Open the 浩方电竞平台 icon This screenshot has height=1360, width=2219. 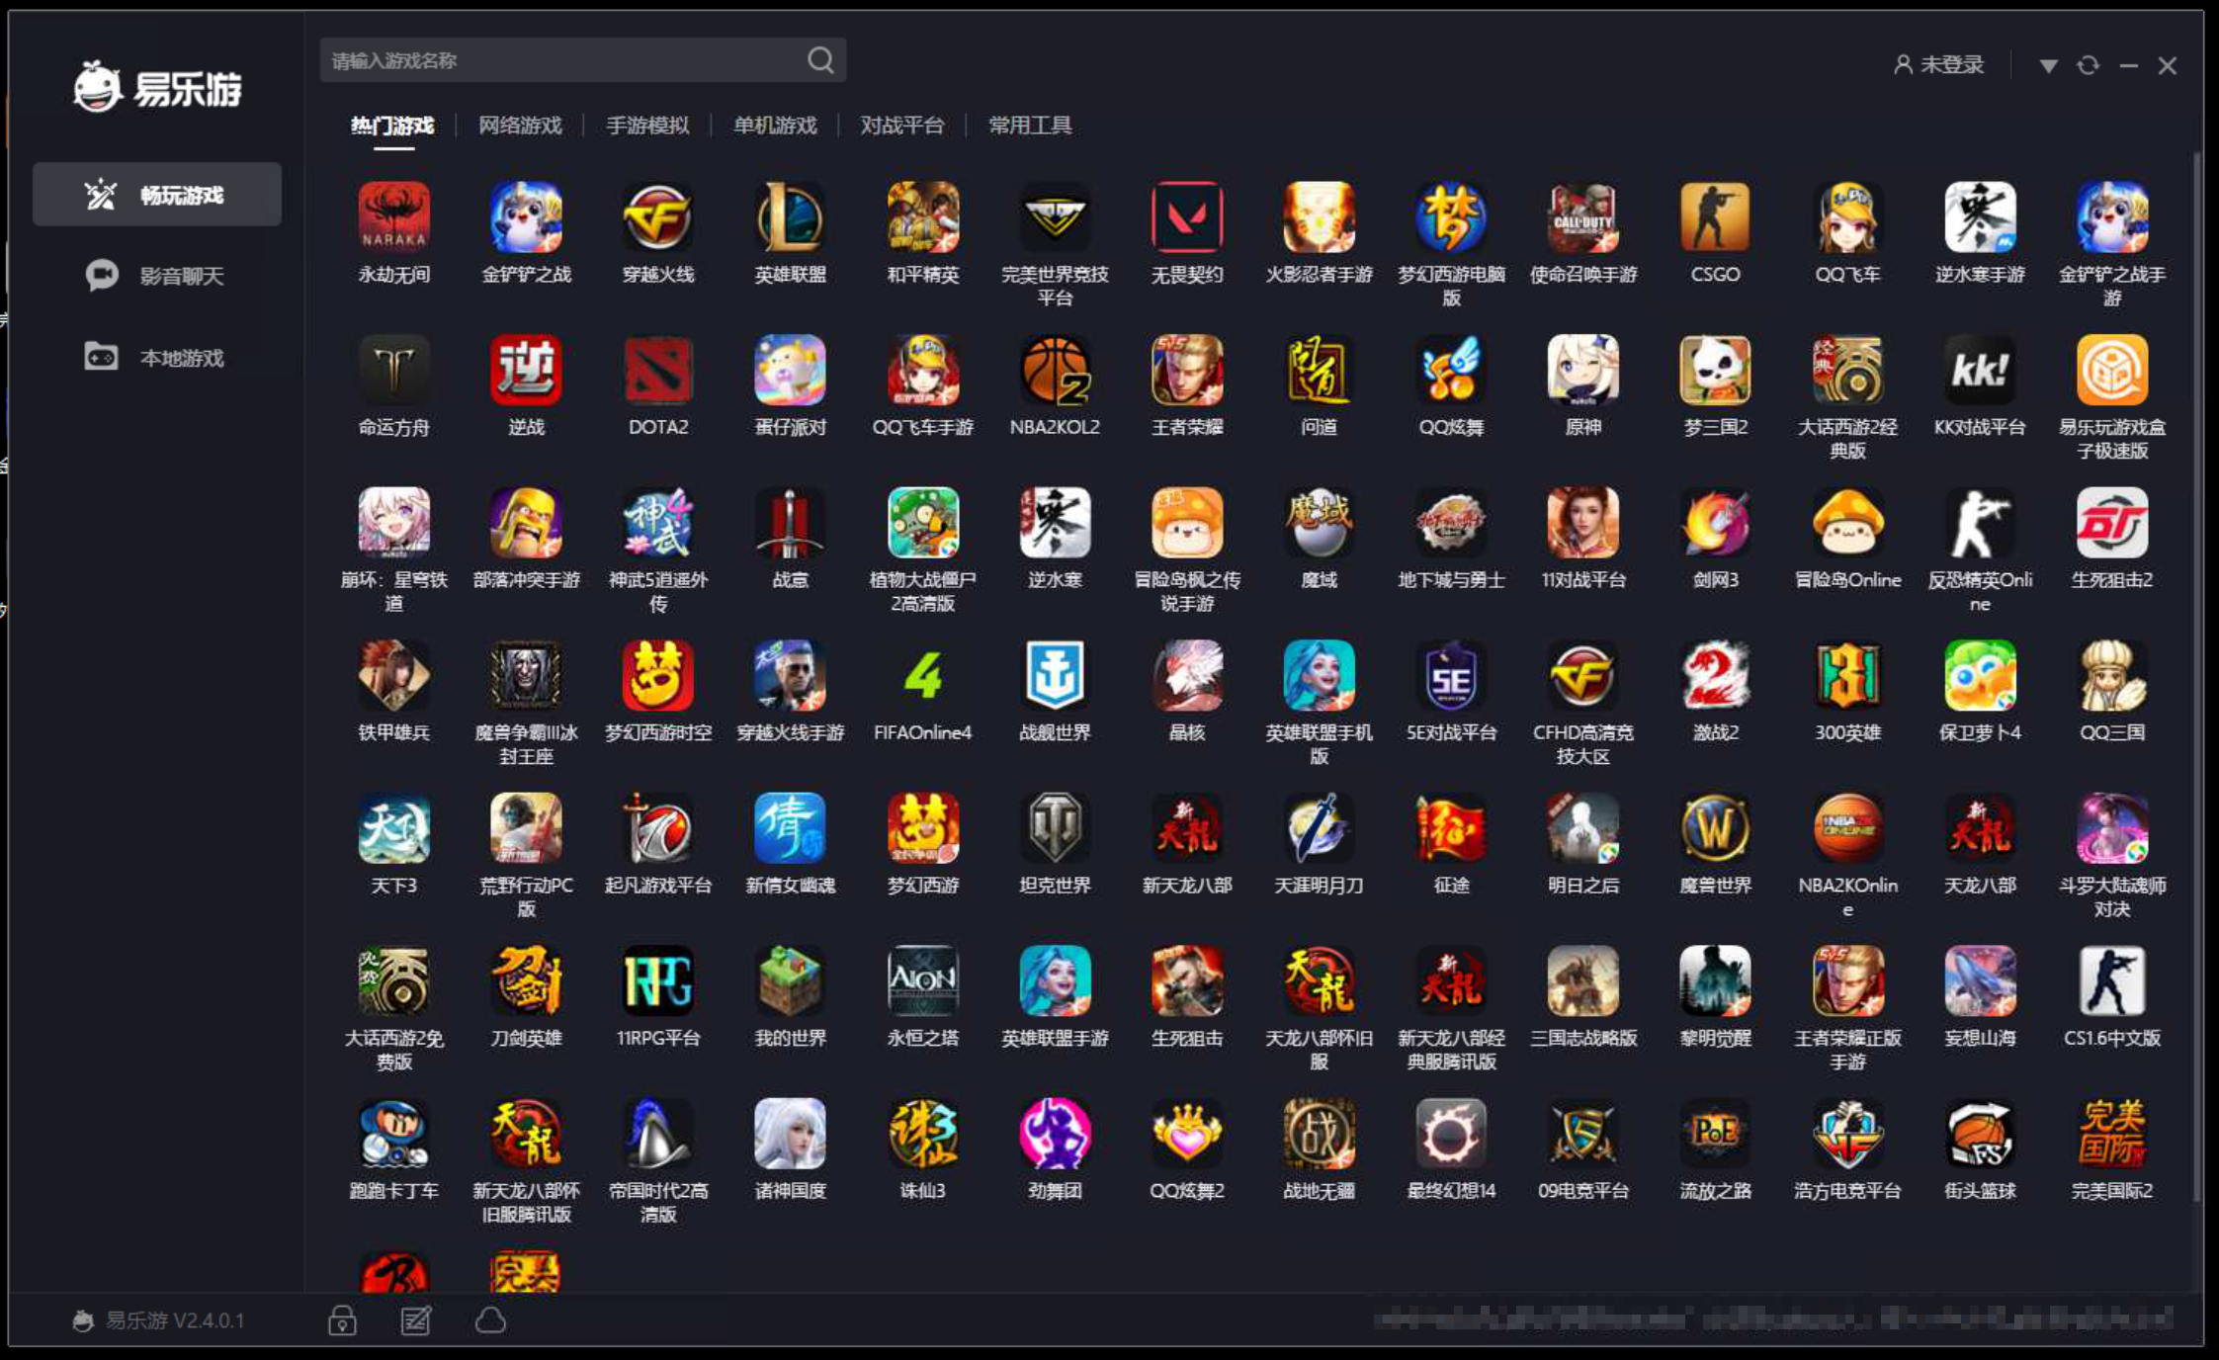[x=1847, y=1134]
